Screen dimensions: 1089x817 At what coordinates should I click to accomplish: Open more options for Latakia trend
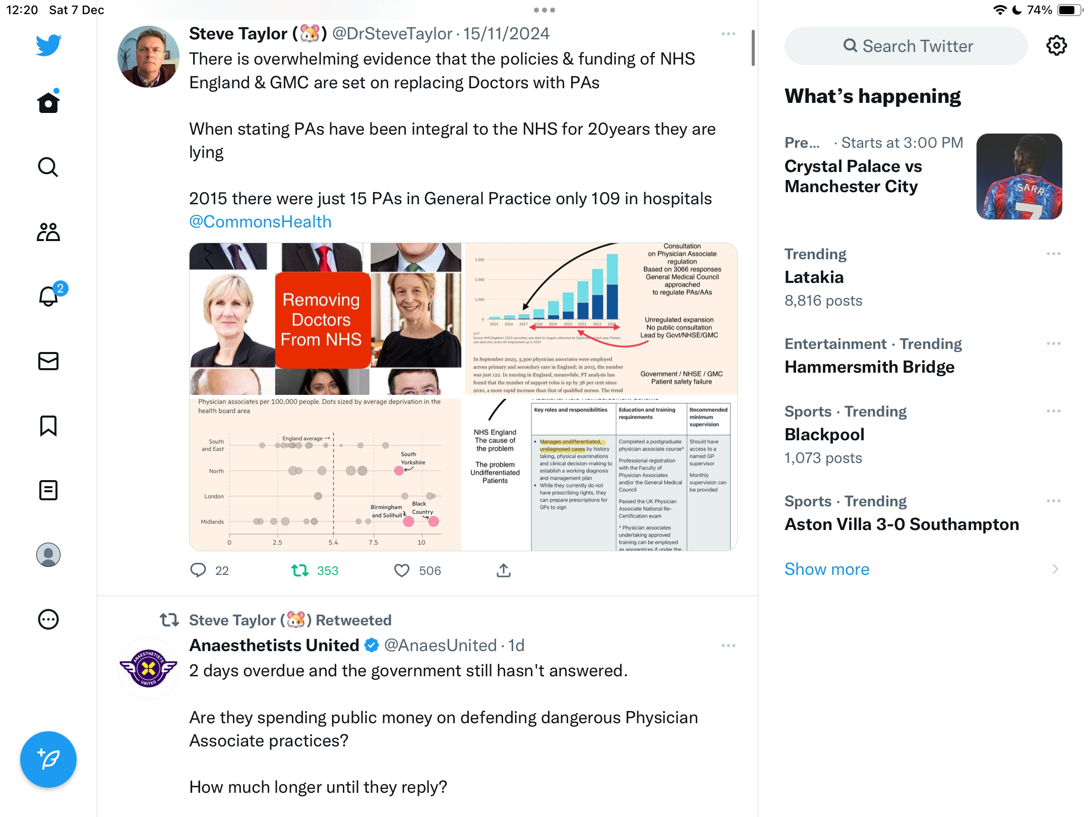point(1053,254)
